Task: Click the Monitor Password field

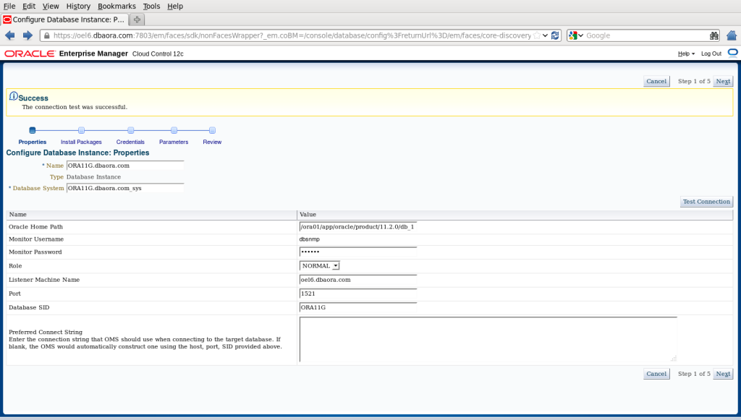Action: click(x=358, y=252)
